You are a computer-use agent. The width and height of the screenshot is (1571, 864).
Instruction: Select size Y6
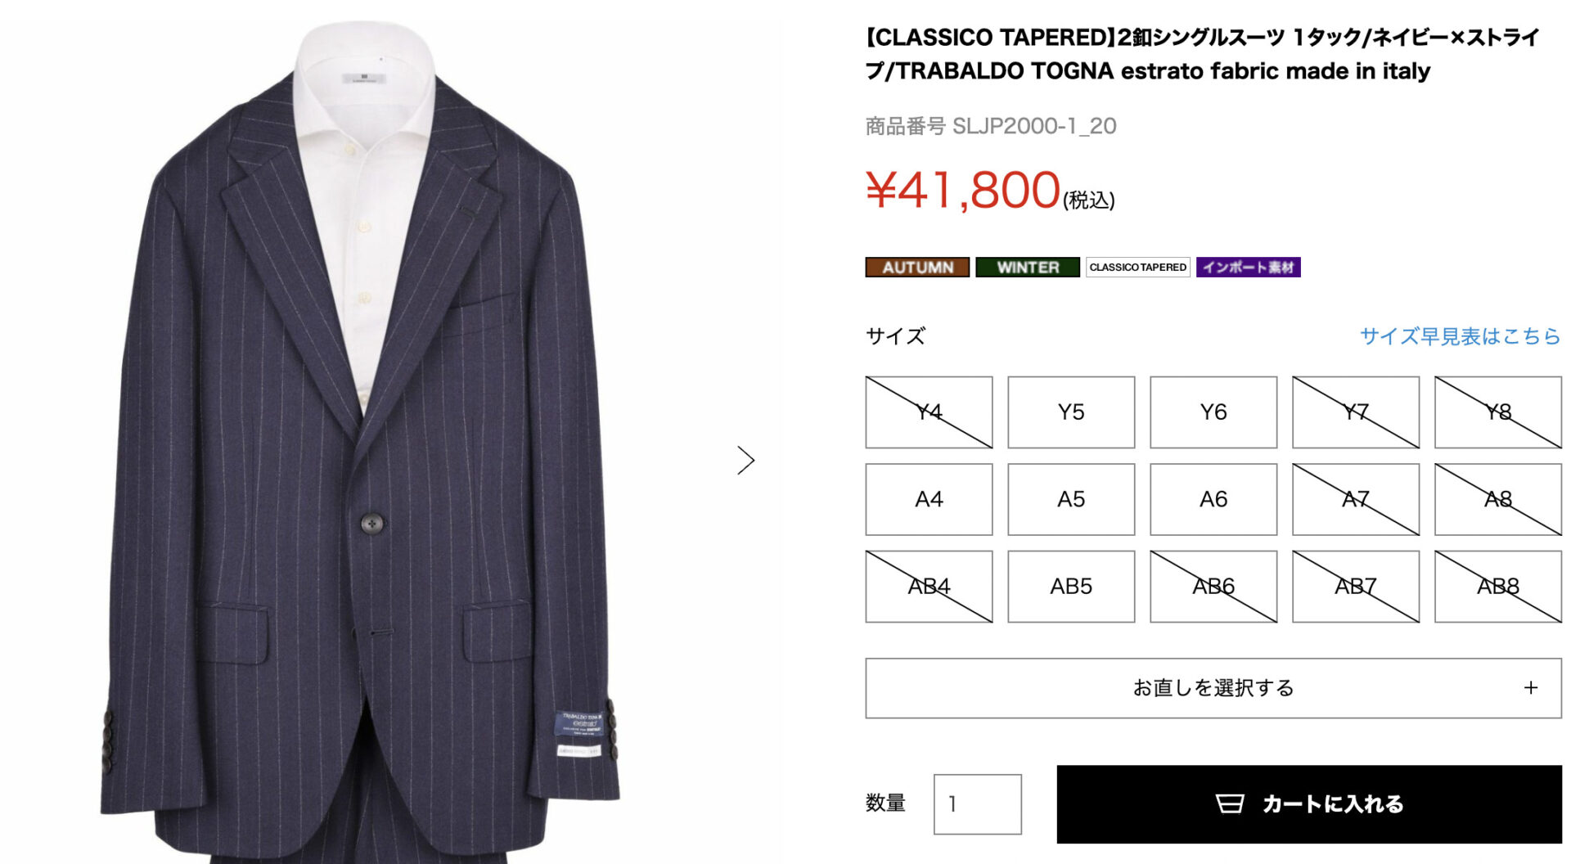1213,412
